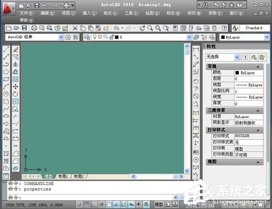272x209 pixels.
Task: Click the command line input field
Action: [x=91, y=197]
